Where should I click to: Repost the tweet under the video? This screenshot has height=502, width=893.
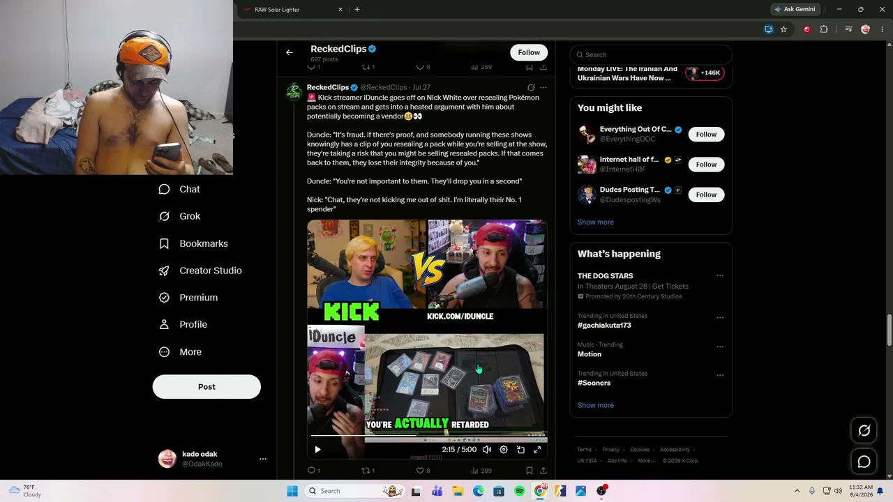tap(368, 471)
